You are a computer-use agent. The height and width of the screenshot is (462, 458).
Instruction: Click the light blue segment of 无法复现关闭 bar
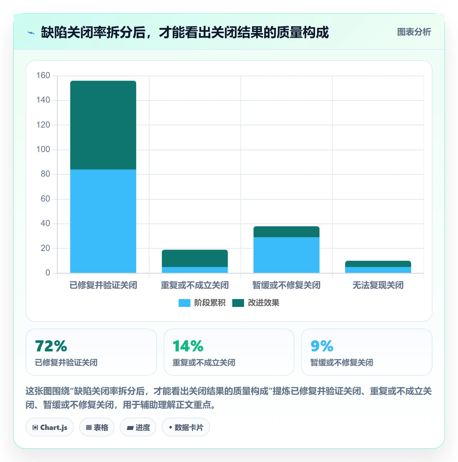click(378, 270)
